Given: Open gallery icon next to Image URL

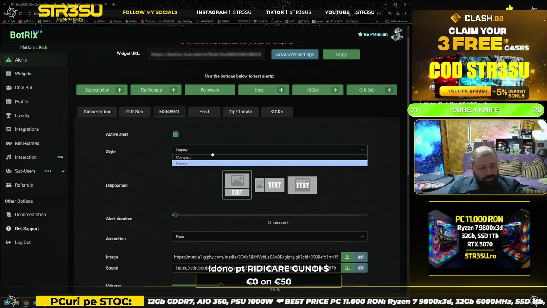Looking at the screenshot, I should pos(361,257).
